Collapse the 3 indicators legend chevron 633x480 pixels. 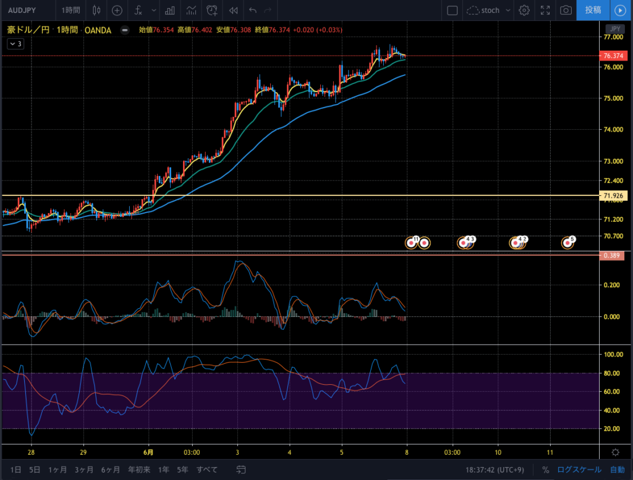point(15,44)
